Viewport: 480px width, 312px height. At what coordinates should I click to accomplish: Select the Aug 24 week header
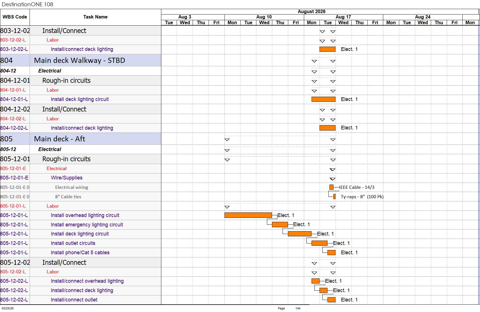[423, 17]
